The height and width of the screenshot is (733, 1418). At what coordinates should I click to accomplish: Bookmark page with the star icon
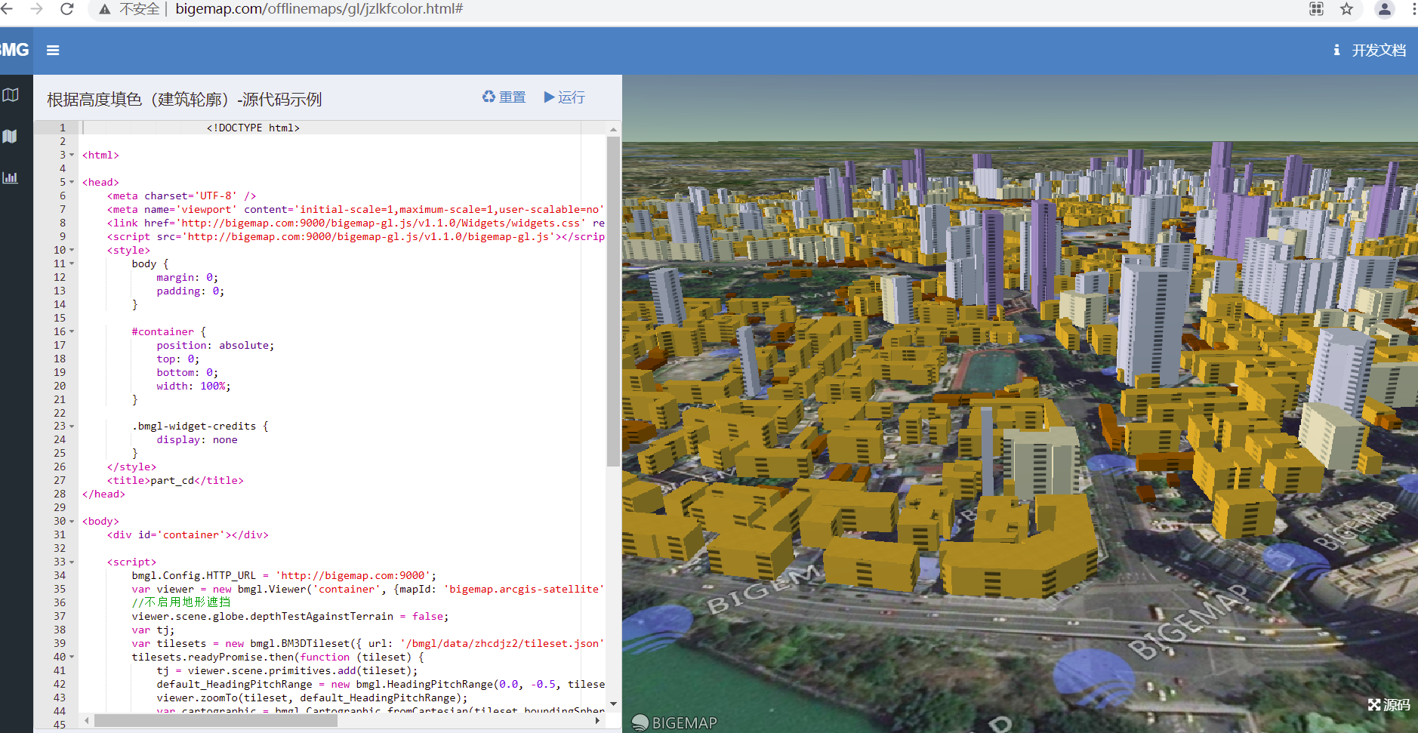(x=1346, y=9)
